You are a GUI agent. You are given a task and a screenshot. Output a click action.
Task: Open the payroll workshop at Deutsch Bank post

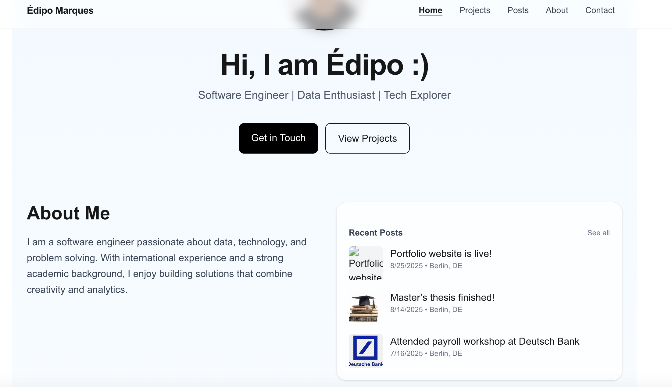484,341
